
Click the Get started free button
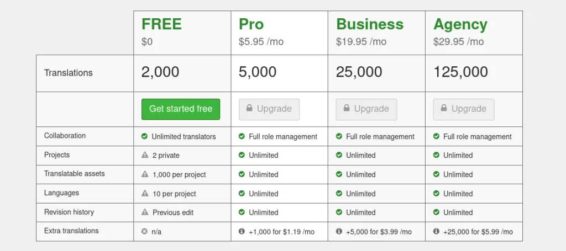tap(181, 109)
